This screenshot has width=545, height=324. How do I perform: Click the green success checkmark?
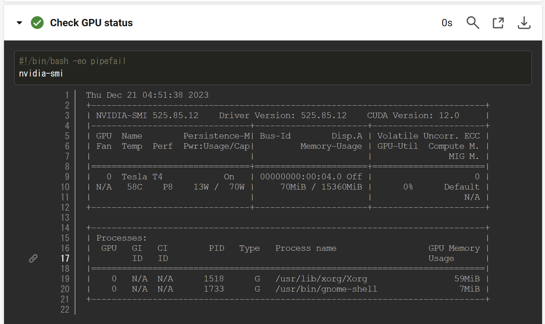pyautogui.click(x=37, y=22)
